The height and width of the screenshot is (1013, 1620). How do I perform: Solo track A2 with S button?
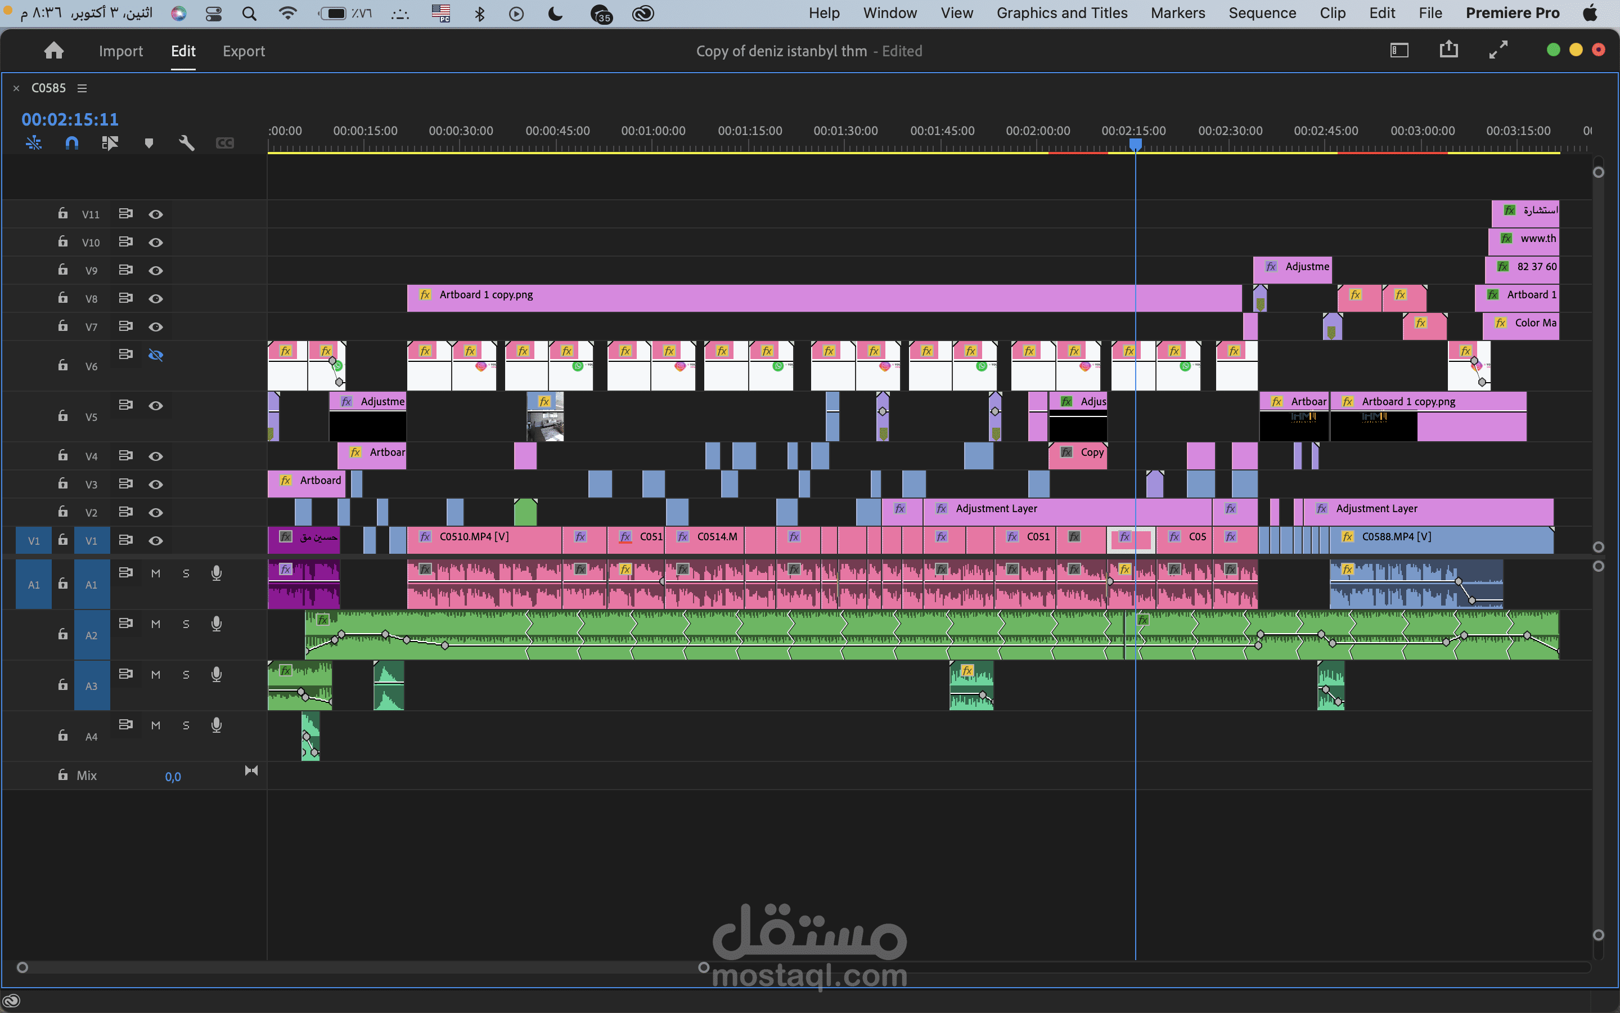[186, 625]
